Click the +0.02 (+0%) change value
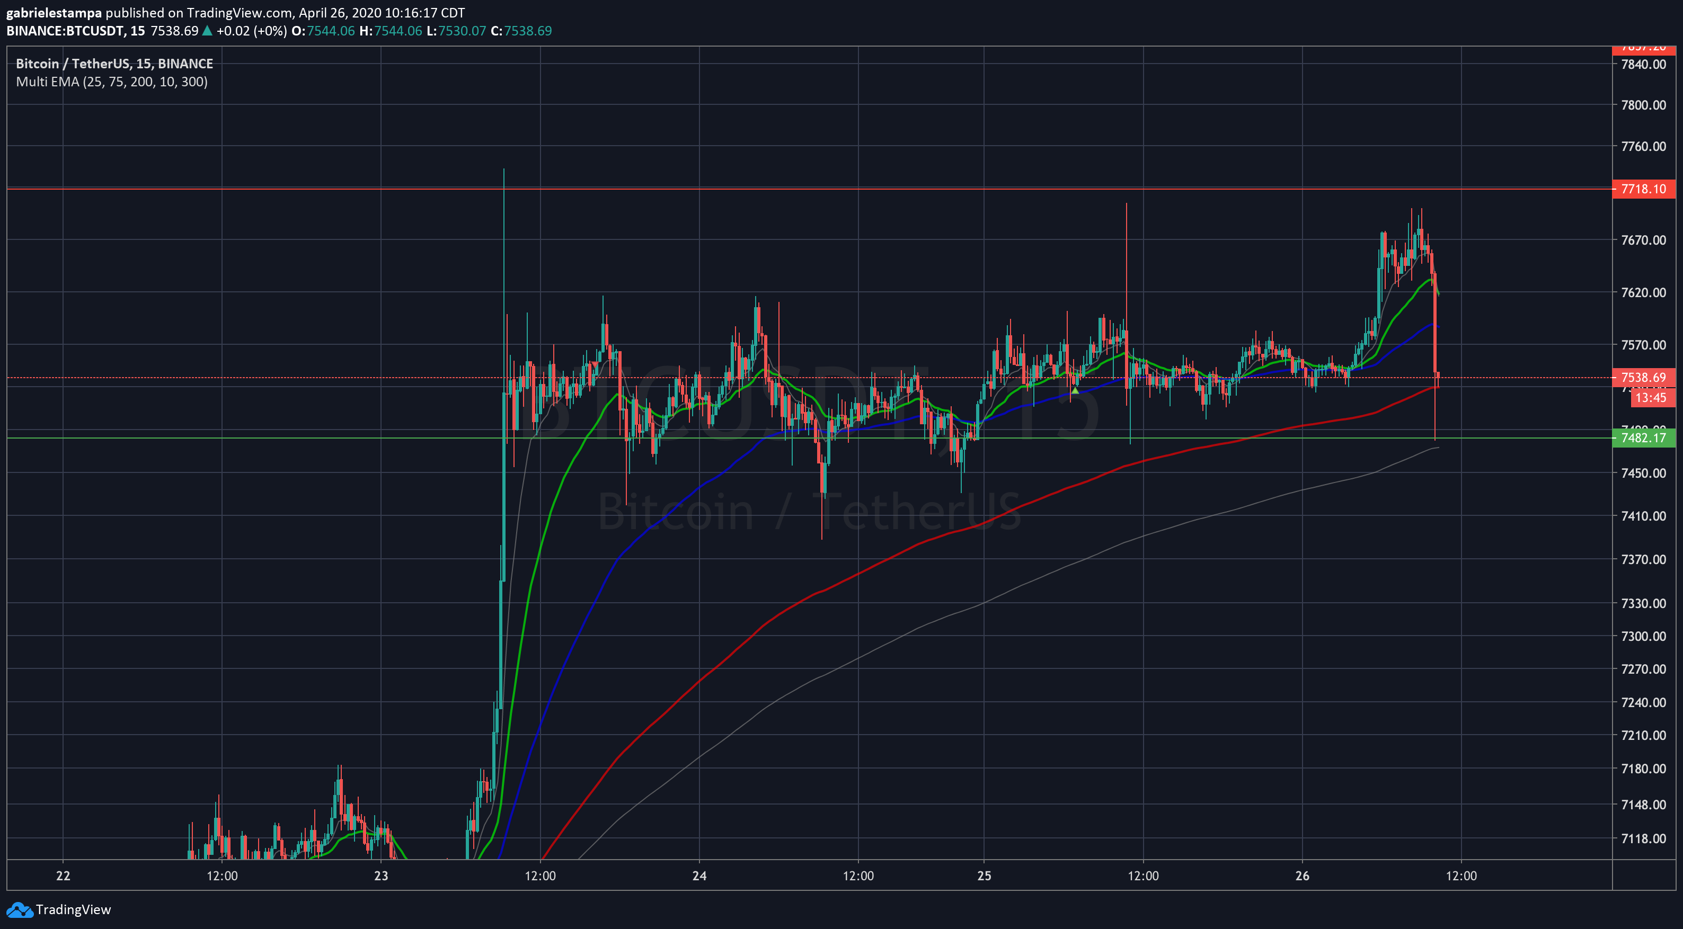The image size is (1683, 929). click(252, 31)
